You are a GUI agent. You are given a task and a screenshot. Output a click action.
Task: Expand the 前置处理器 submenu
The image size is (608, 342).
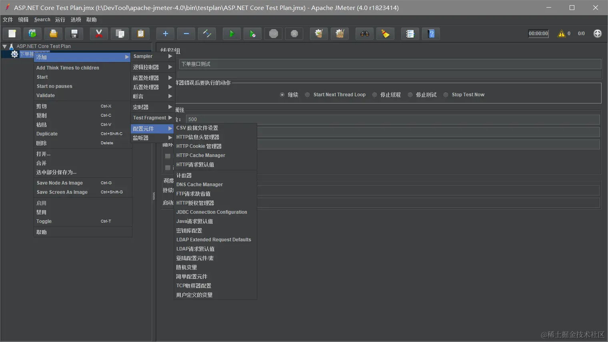pyautogui.click(x=152, y=78)
